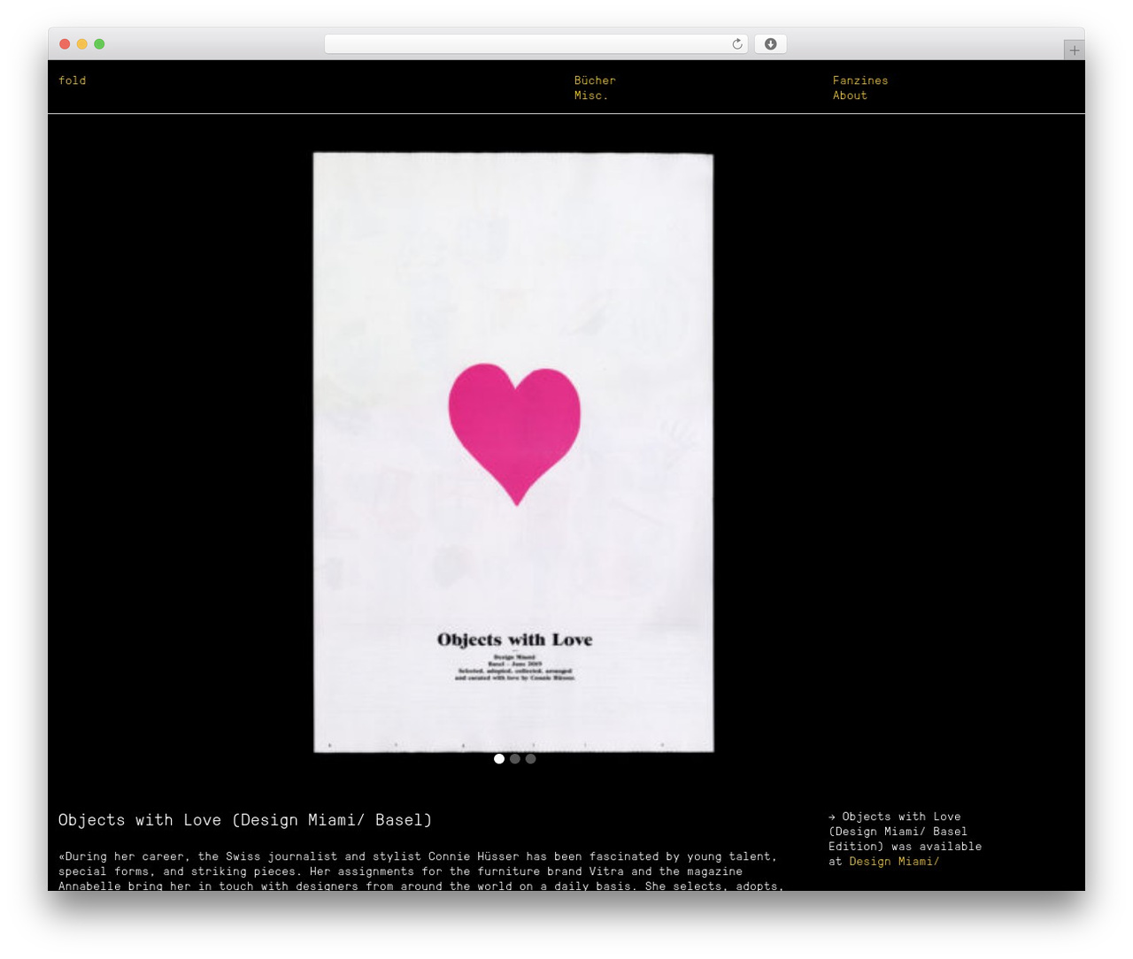Viewport: 1133px width, 959px height.
Task: Reload the page with the refresh icon
Action: [736, 44]
